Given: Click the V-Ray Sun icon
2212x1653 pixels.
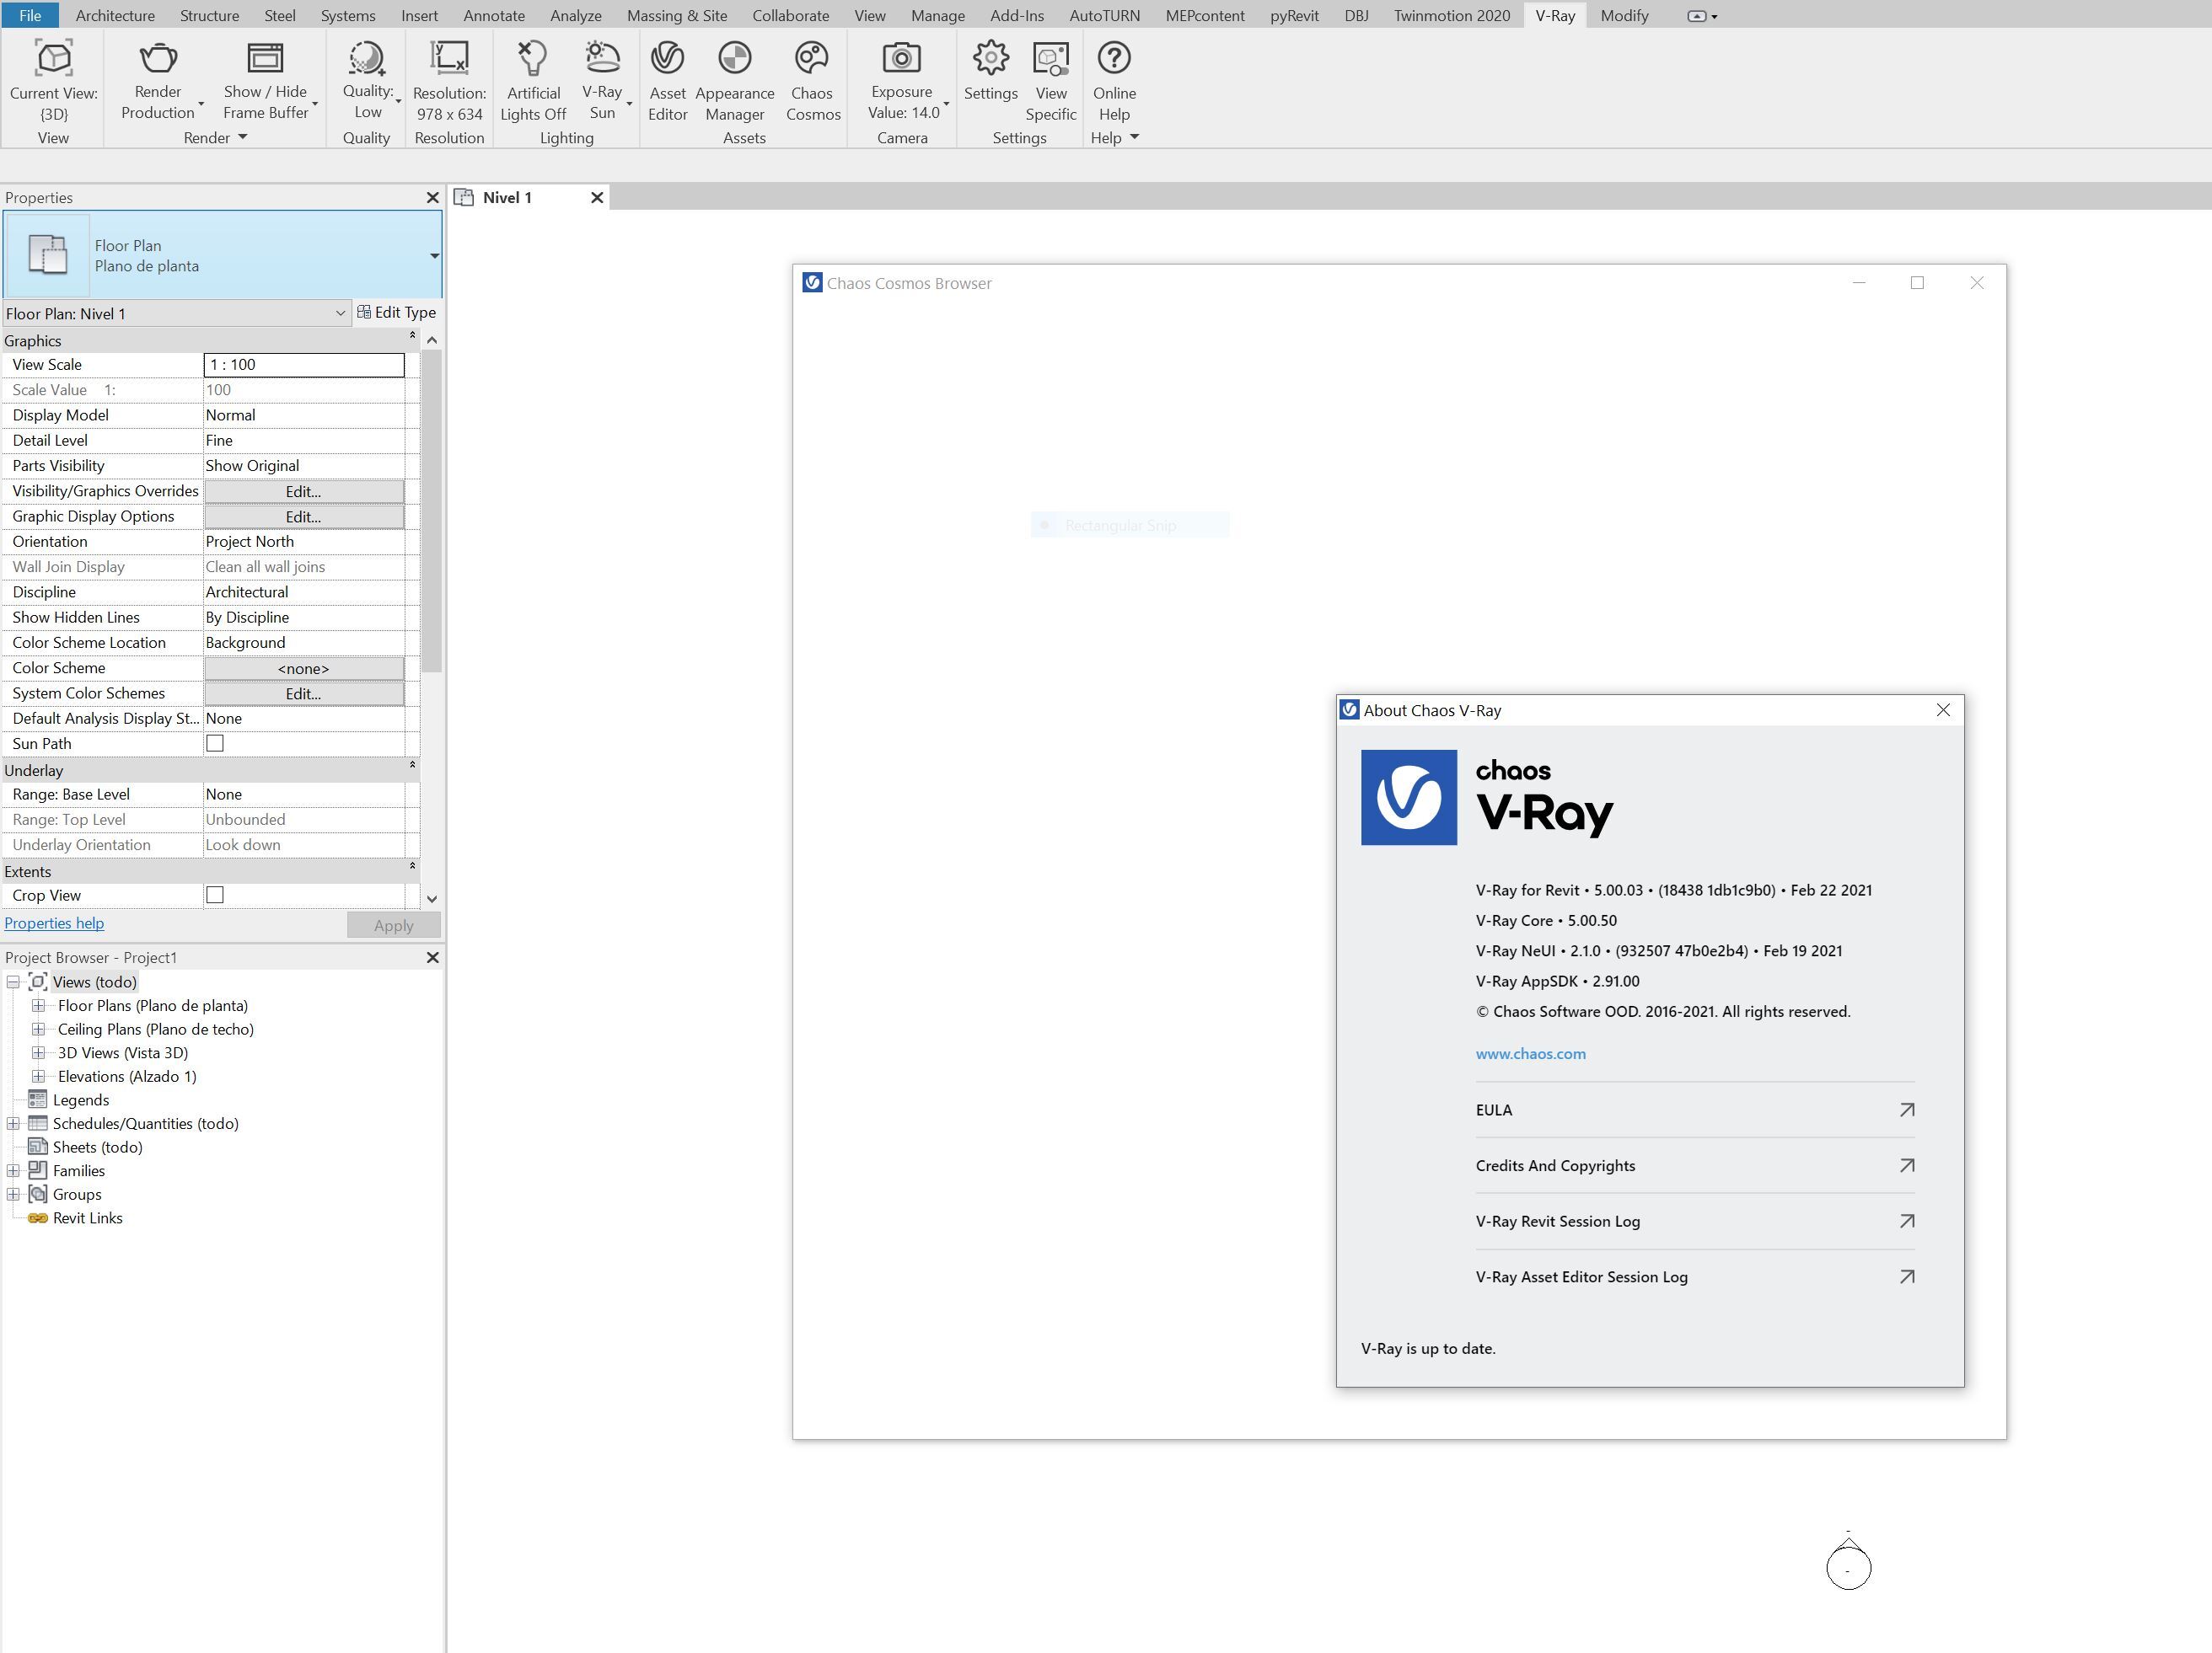Looking at the screenshot, I should 602,58.
